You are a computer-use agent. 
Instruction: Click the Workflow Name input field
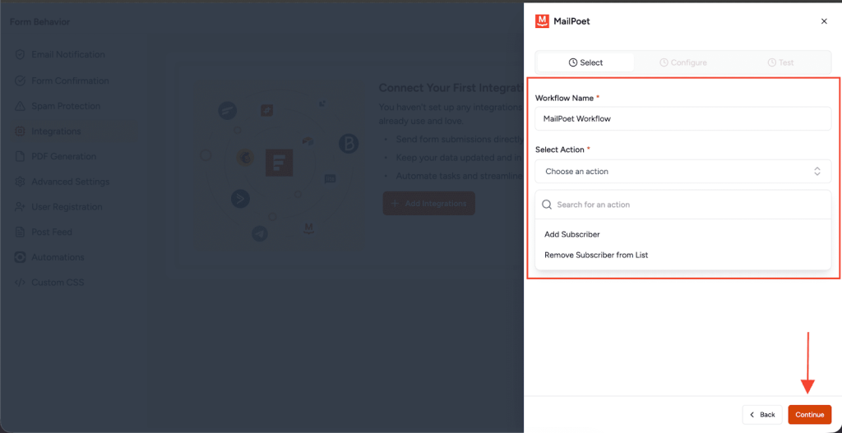[683, 118]
